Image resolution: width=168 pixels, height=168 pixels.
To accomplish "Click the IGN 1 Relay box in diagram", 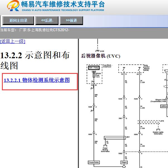I will point(94,68).
